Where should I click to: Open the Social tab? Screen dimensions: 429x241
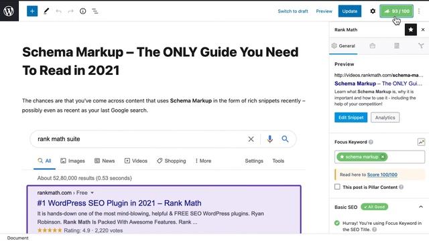point(421,46)
